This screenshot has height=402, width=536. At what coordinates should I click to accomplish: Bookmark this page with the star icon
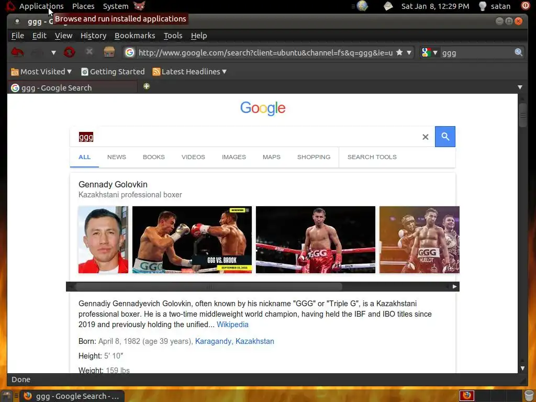click(x=399, y=52)
